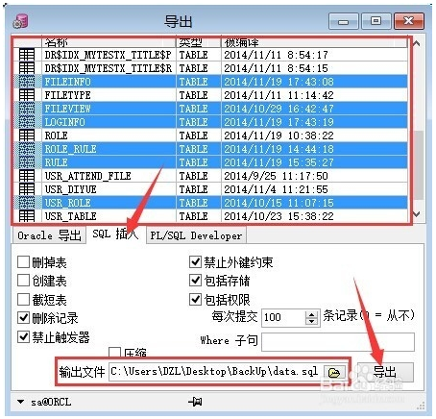
Task: Click the date 2014/11/19 10:38:22 cell
Action: click(x=279, y=136)
